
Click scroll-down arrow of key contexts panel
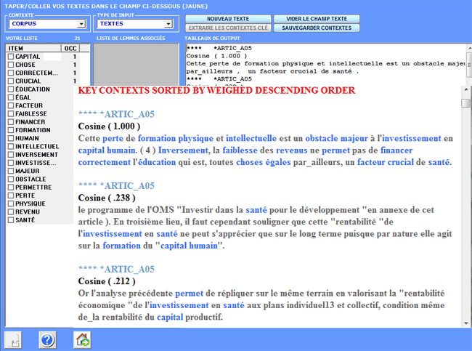tap(466, 323)
